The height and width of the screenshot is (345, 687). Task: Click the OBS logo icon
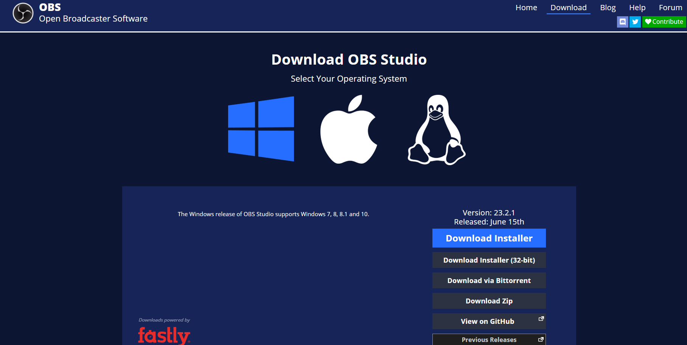pyautogui.click(x=23, y=13)
